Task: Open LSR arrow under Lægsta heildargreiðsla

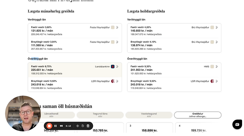Action: [217, 81]
